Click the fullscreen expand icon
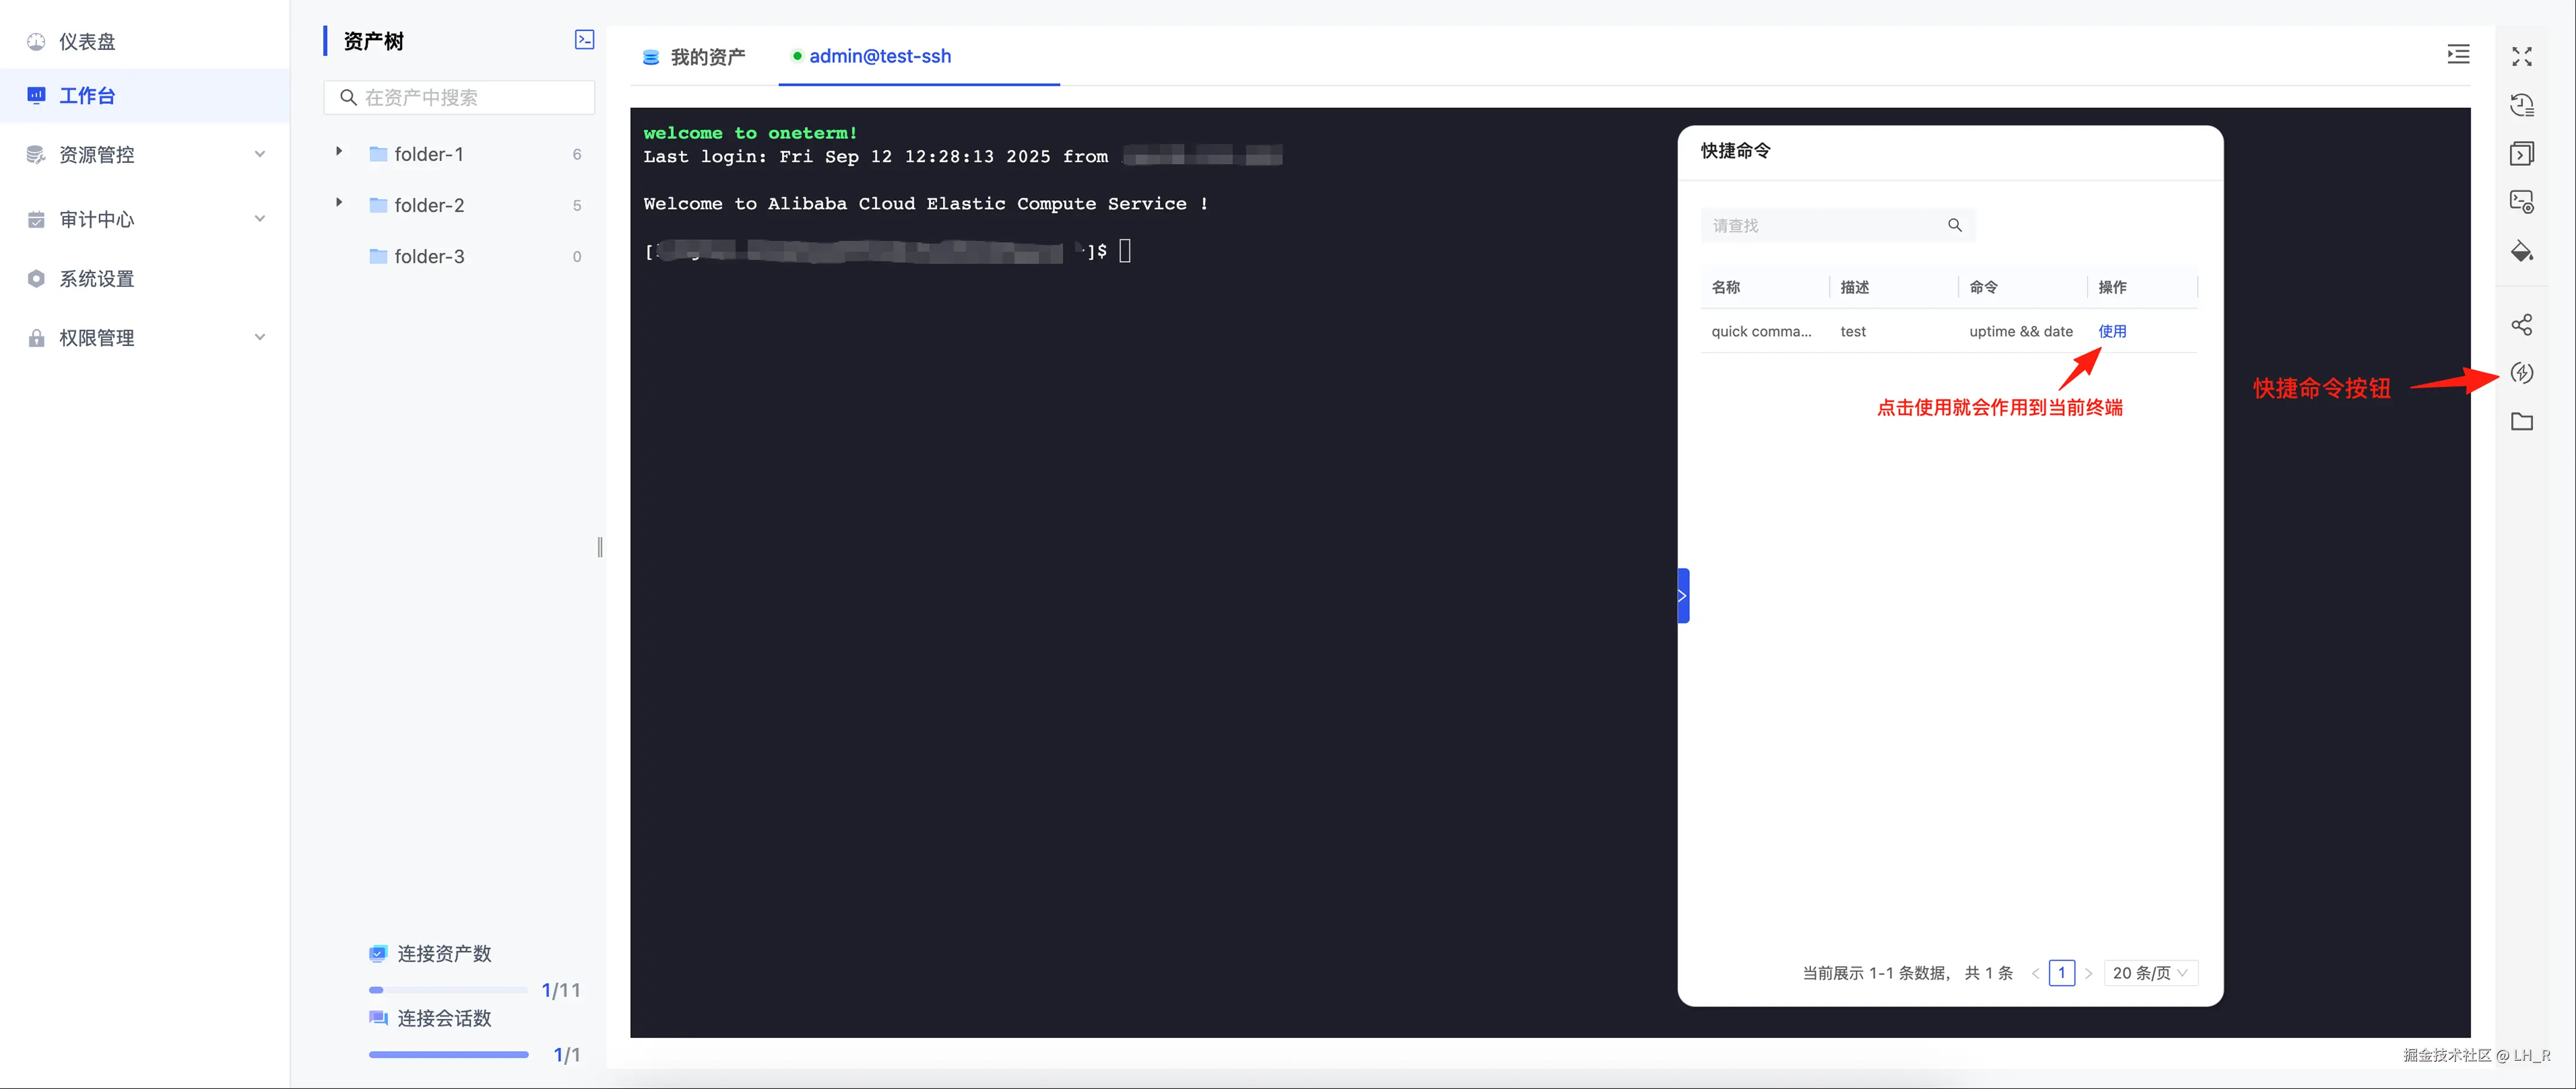Screen dimensions: 2576x1089 point(2521,57)
